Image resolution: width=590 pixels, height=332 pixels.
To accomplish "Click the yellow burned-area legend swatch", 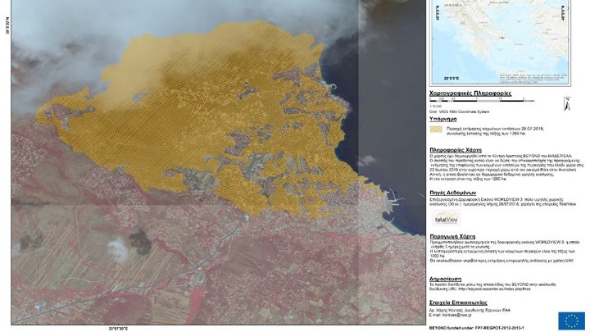I will click(x=441, y=130).
